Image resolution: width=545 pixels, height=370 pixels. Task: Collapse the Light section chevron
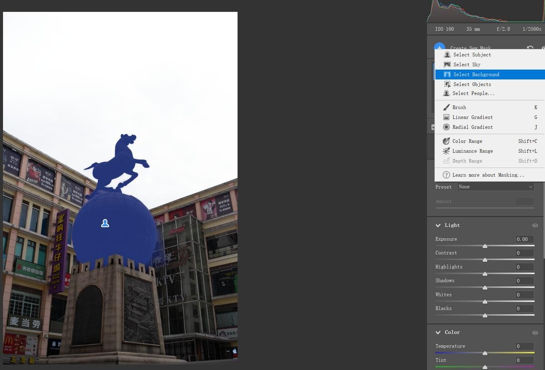pos(438,225)
